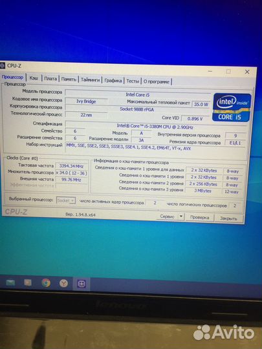
Task: Click the 3394.34 MHz clock frequency value
Action: point(71,166)
